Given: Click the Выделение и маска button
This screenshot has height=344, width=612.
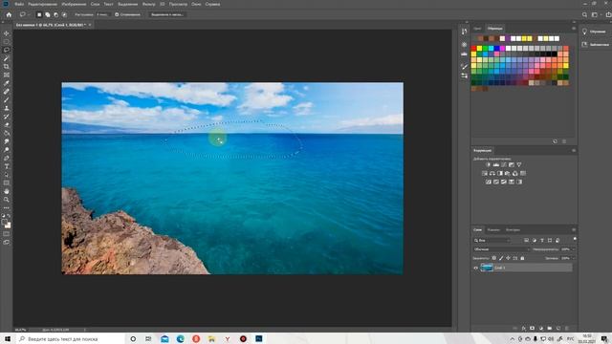Looking at the screenshot, I should (167, 14).
